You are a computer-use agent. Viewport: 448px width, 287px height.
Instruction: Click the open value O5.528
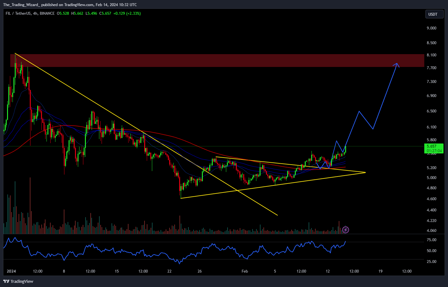click(x=63, y=13)
